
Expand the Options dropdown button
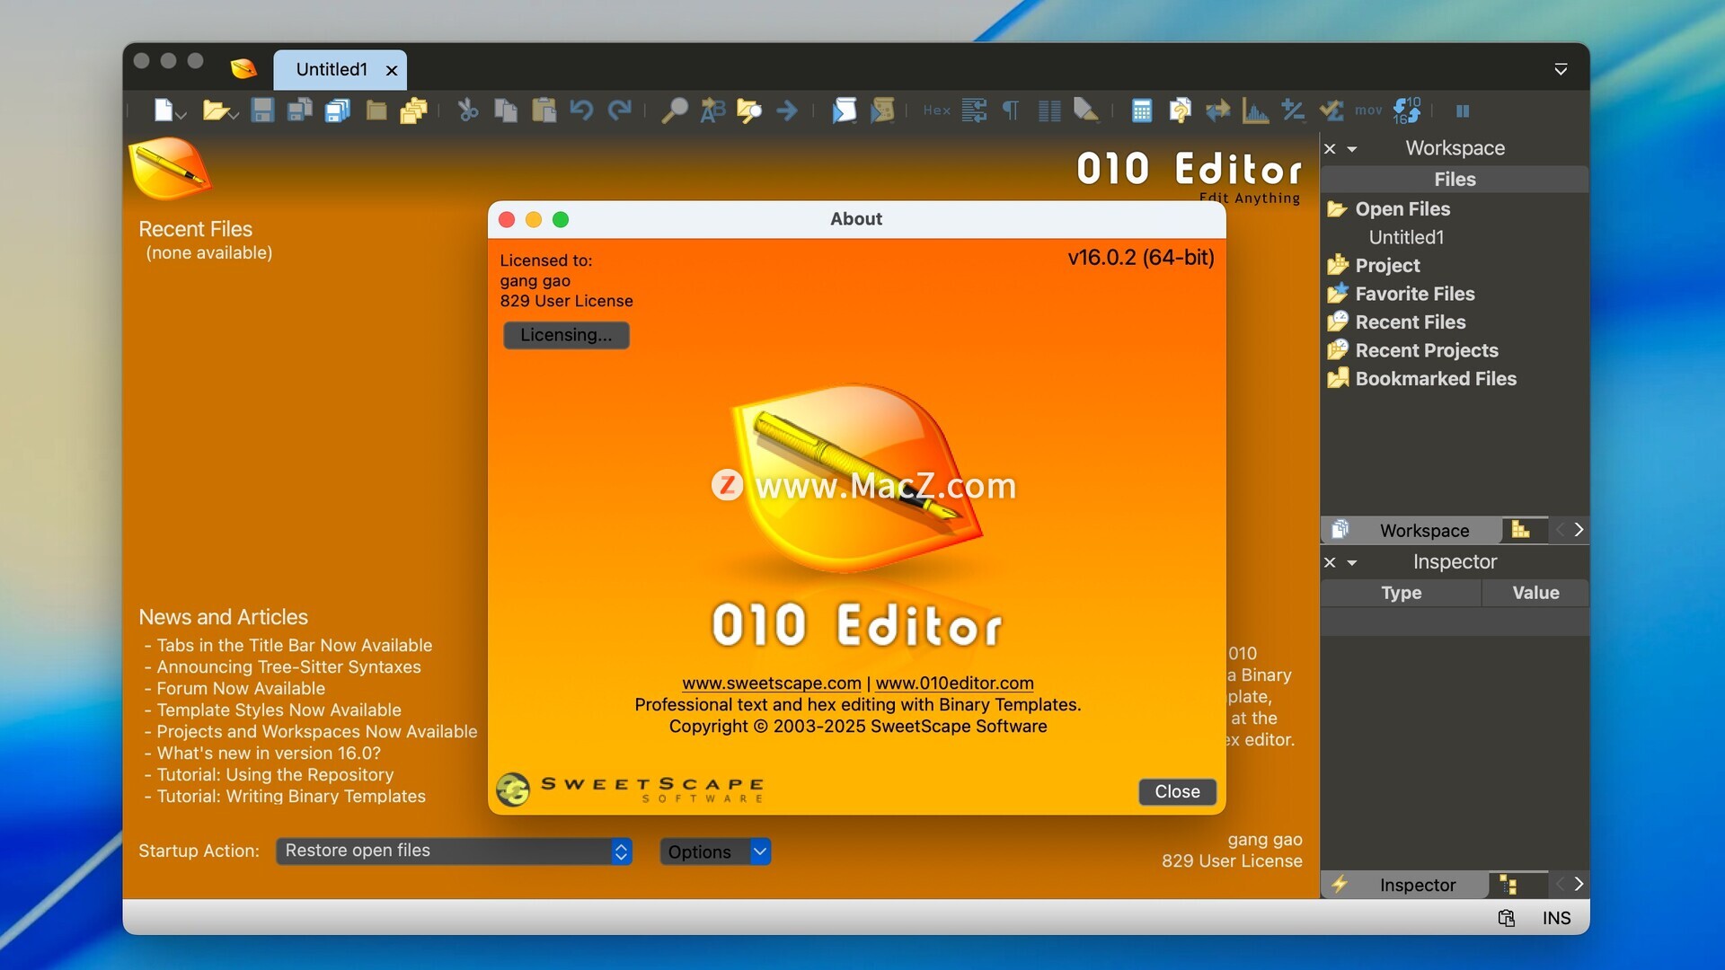(x=760, y=851)
